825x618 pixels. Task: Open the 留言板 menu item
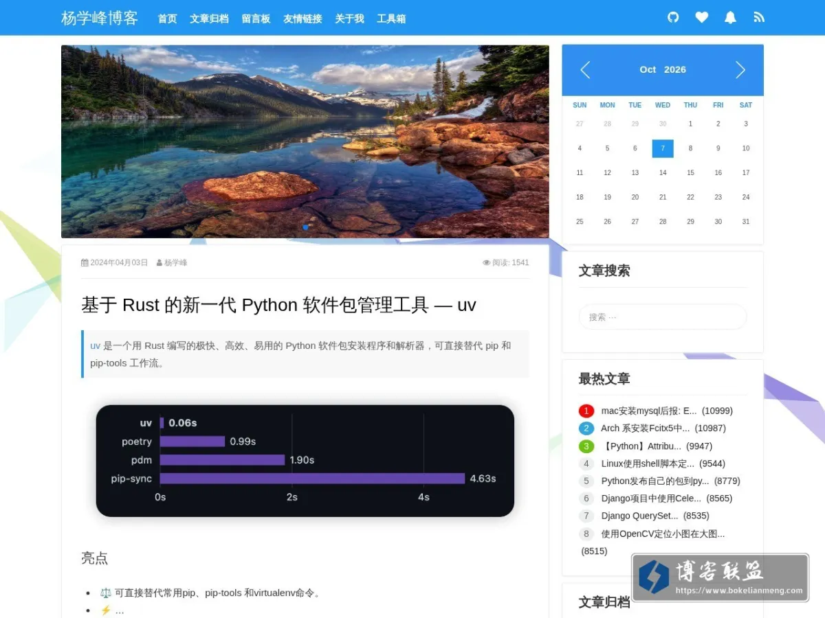point(256,19)
